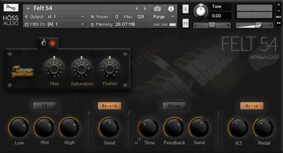Screen dimensions: 283x153
Task: Toggle the PV button
Action: click(x=279, y=23)
